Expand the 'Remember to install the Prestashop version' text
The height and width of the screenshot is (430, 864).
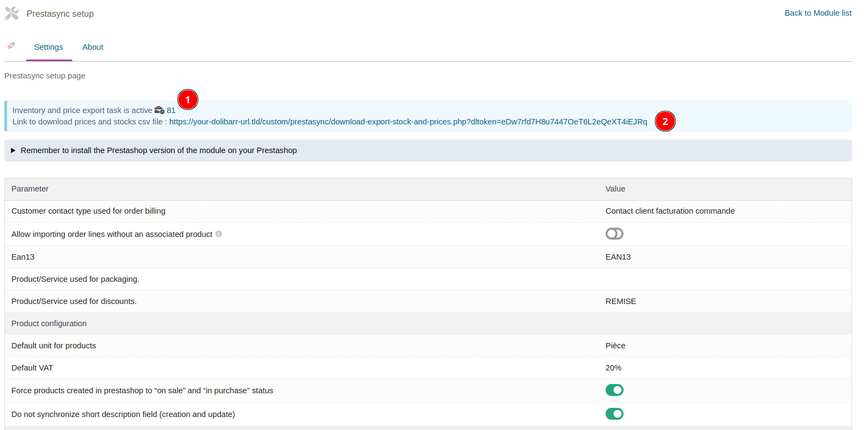159,150
